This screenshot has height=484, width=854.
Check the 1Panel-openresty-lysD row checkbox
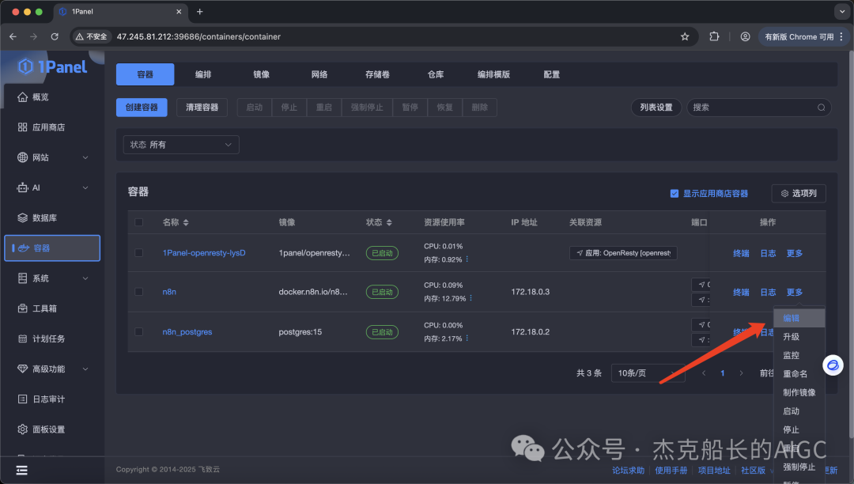139,252
